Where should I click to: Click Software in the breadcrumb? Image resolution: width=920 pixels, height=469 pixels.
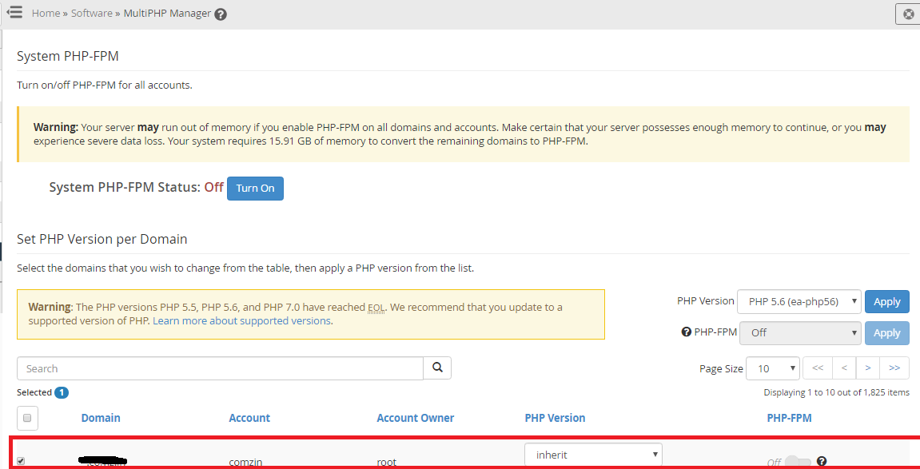point(91,14)
